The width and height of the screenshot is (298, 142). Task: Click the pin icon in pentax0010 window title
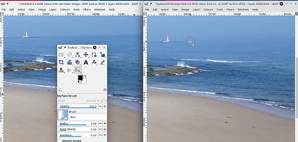[151, 4]
